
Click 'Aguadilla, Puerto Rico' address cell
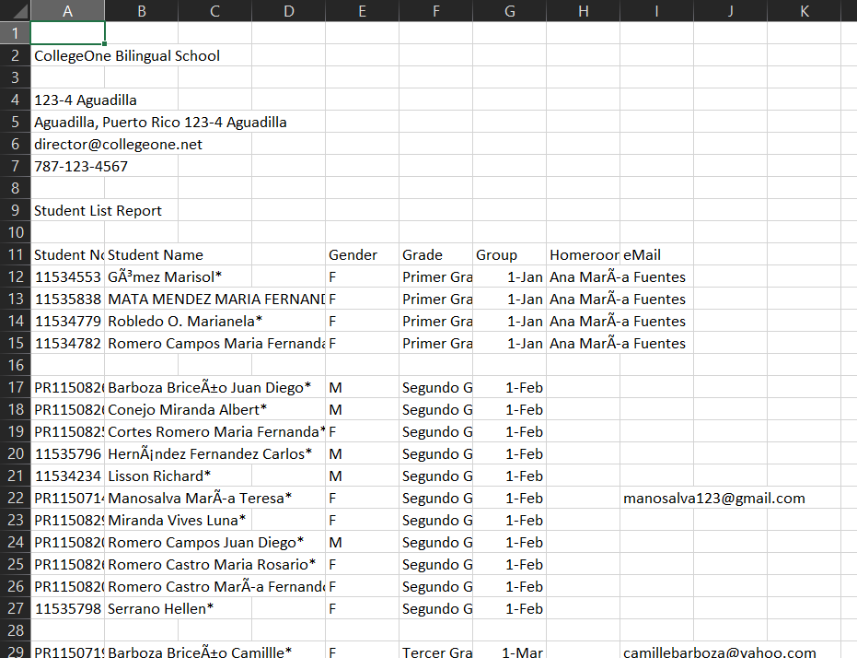160,122
